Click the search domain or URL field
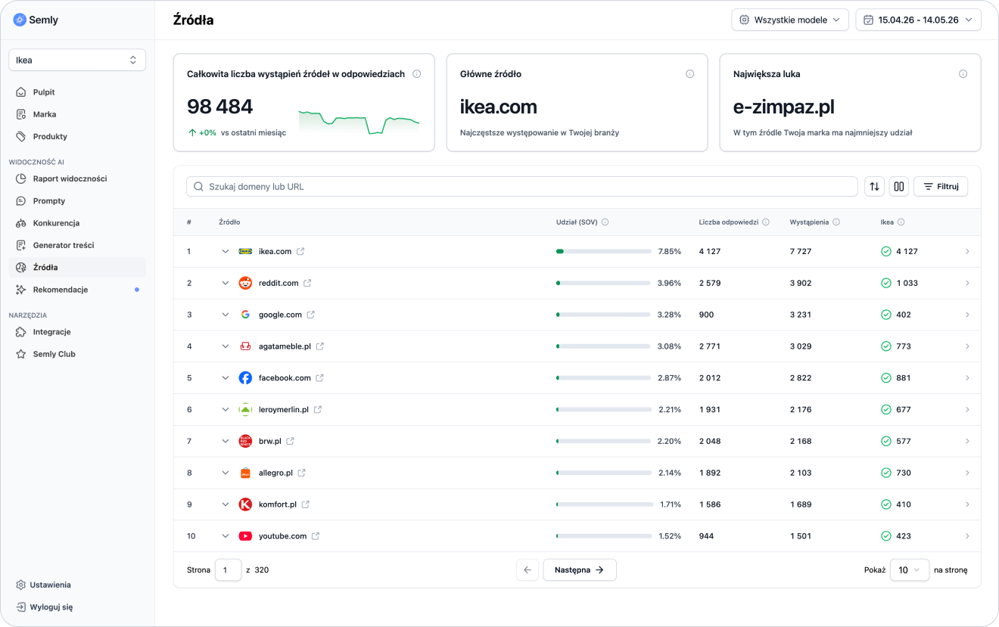This screenshot has width=999, height=627. pos(522,186)
